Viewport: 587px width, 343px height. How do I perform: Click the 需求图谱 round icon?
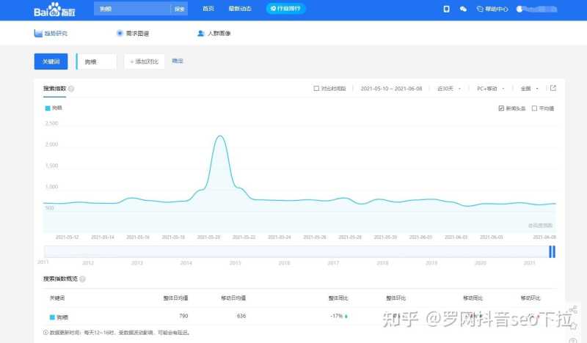(x=120, y=33)
